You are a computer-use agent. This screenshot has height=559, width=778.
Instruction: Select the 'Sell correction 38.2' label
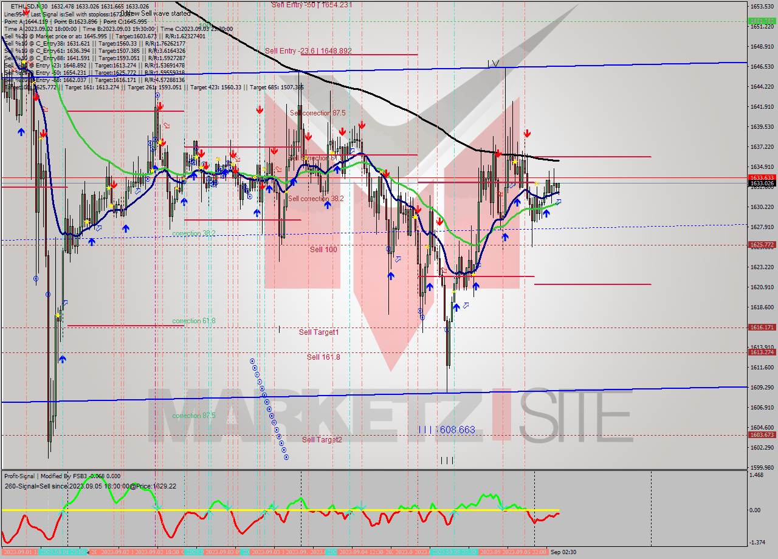(316, 199)
